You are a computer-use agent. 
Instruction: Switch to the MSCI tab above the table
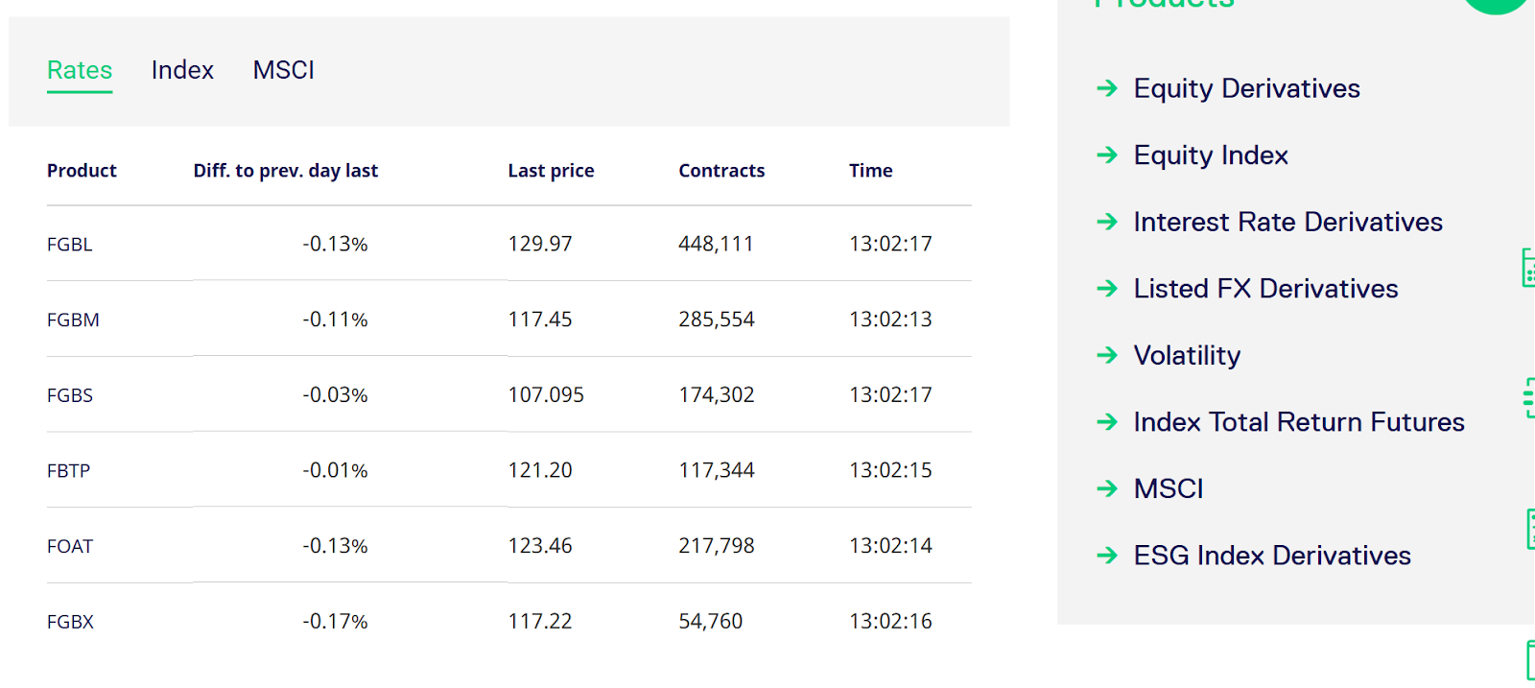pyautogui.click(x=283, y=70)
